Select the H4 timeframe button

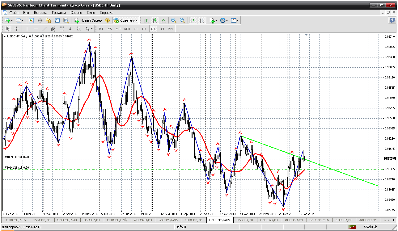(144, 29)
